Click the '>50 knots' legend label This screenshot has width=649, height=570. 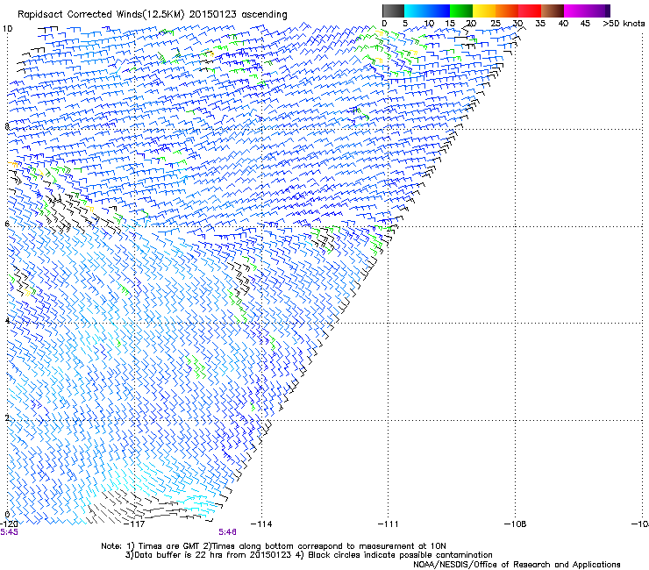[x=624, y=24]
